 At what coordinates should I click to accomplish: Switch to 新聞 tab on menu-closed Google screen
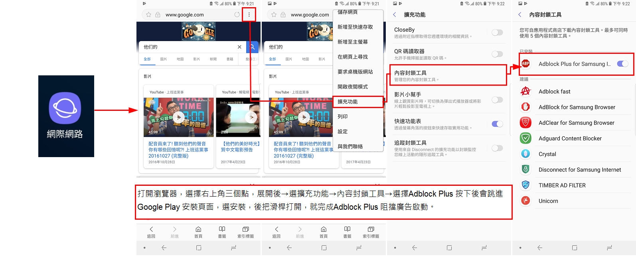point(213,59)
